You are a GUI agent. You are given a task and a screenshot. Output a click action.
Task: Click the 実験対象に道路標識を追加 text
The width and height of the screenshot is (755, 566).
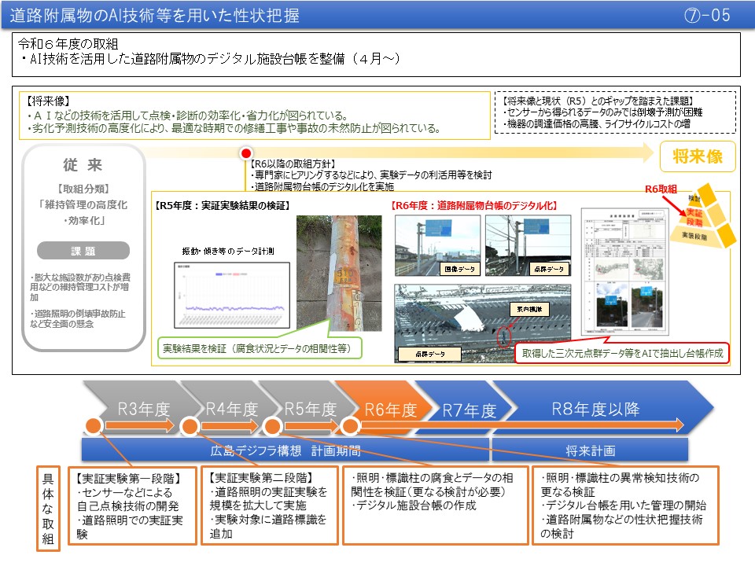(268, 527)
